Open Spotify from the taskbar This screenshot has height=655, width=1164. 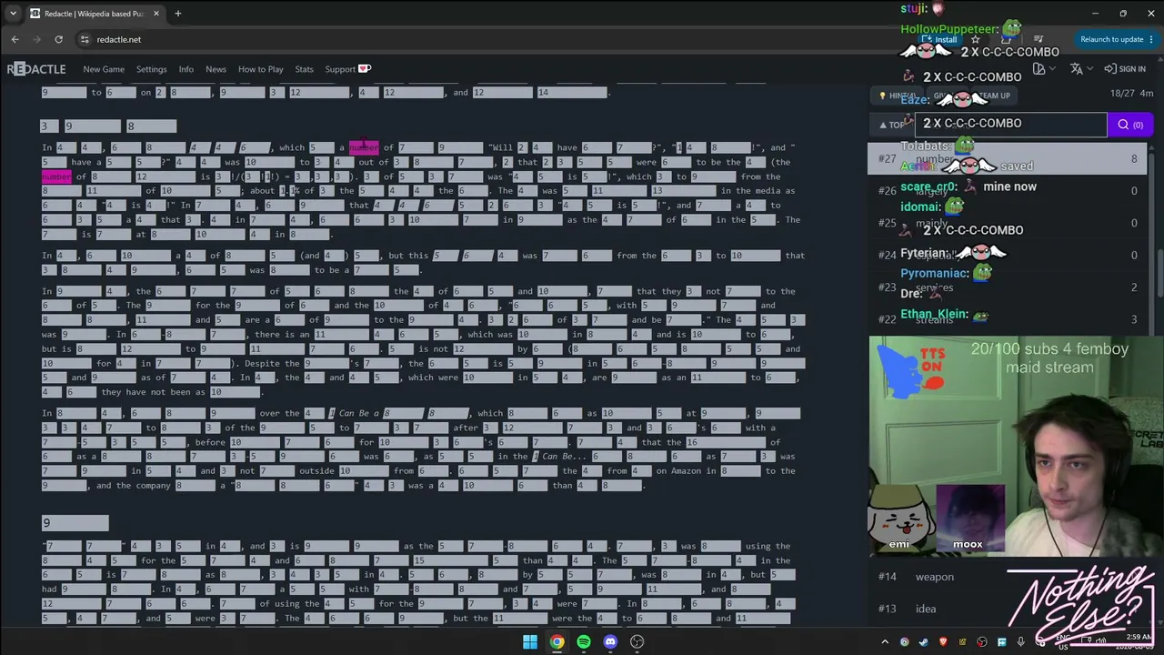pos(584,642)
